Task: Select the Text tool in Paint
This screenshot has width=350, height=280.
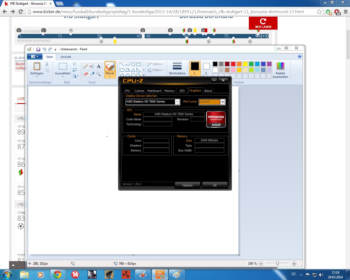Action: click(x=99, y=66)
